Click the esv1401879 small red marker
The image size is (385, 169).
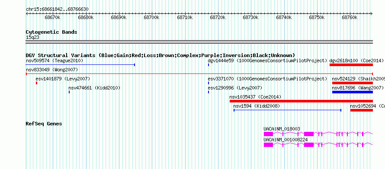point(37,83)
